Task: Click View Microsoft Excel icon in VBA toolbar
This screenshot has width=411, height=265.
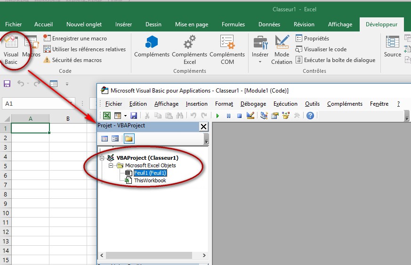Action: tap(107, 116)
